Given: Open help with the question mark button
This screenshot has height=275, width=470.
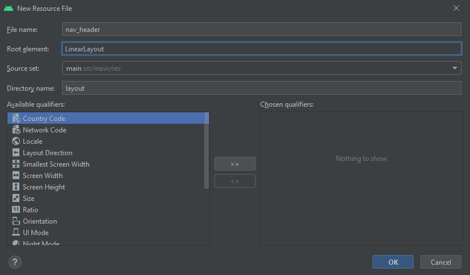Looking at the screenshot, I should coord(15,262).
